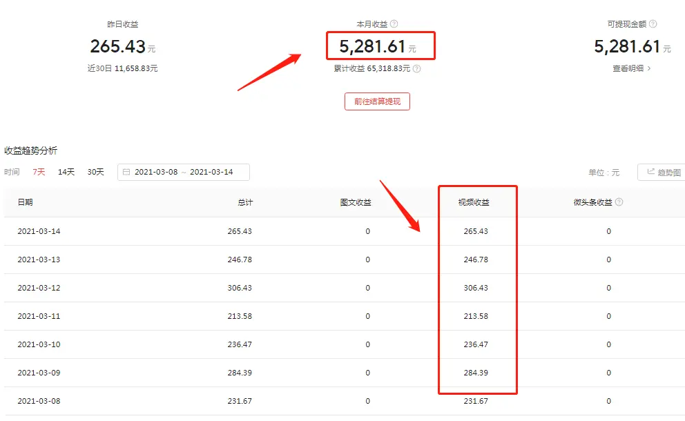This screenshot has height=421, width=685.
Task: Click the 可提现金额 amount 5,281.61
Action: 627,46
